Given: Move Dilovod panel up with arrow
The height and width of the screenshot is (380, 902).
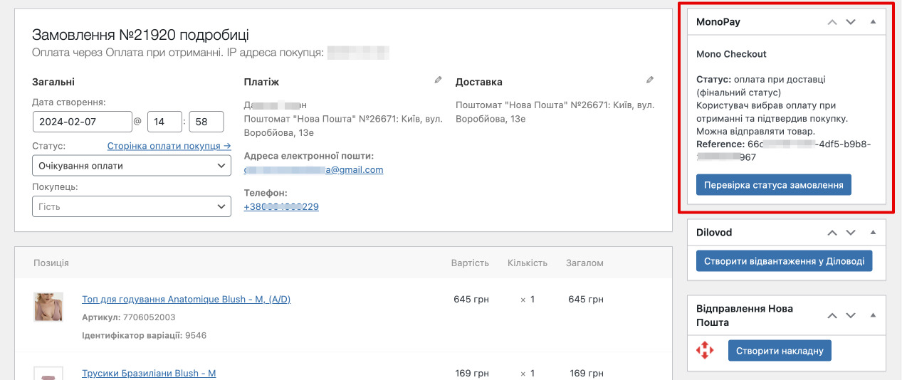Looking at the screenshot, I should point(832,233).
